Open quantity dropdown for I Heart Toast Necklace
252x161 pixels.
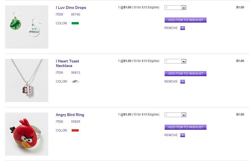coord(175,61)
